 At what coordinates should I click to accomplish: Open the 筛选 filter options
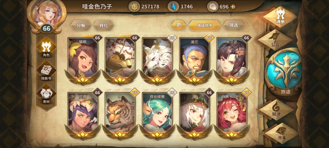coord(234,26)
